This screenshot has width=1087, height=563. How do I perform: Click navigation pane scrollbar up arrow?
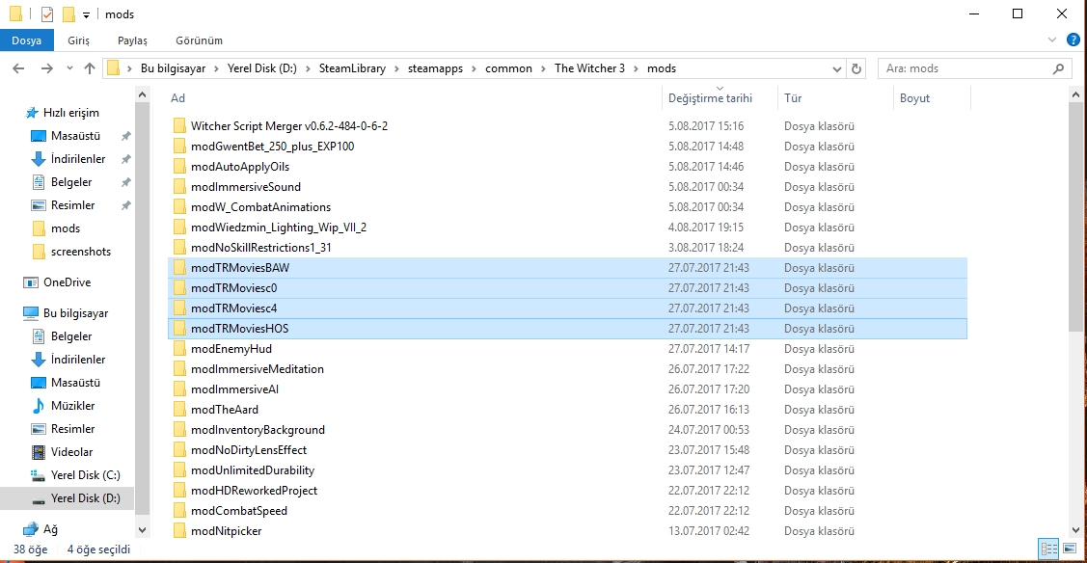click(x=142, y=94)
